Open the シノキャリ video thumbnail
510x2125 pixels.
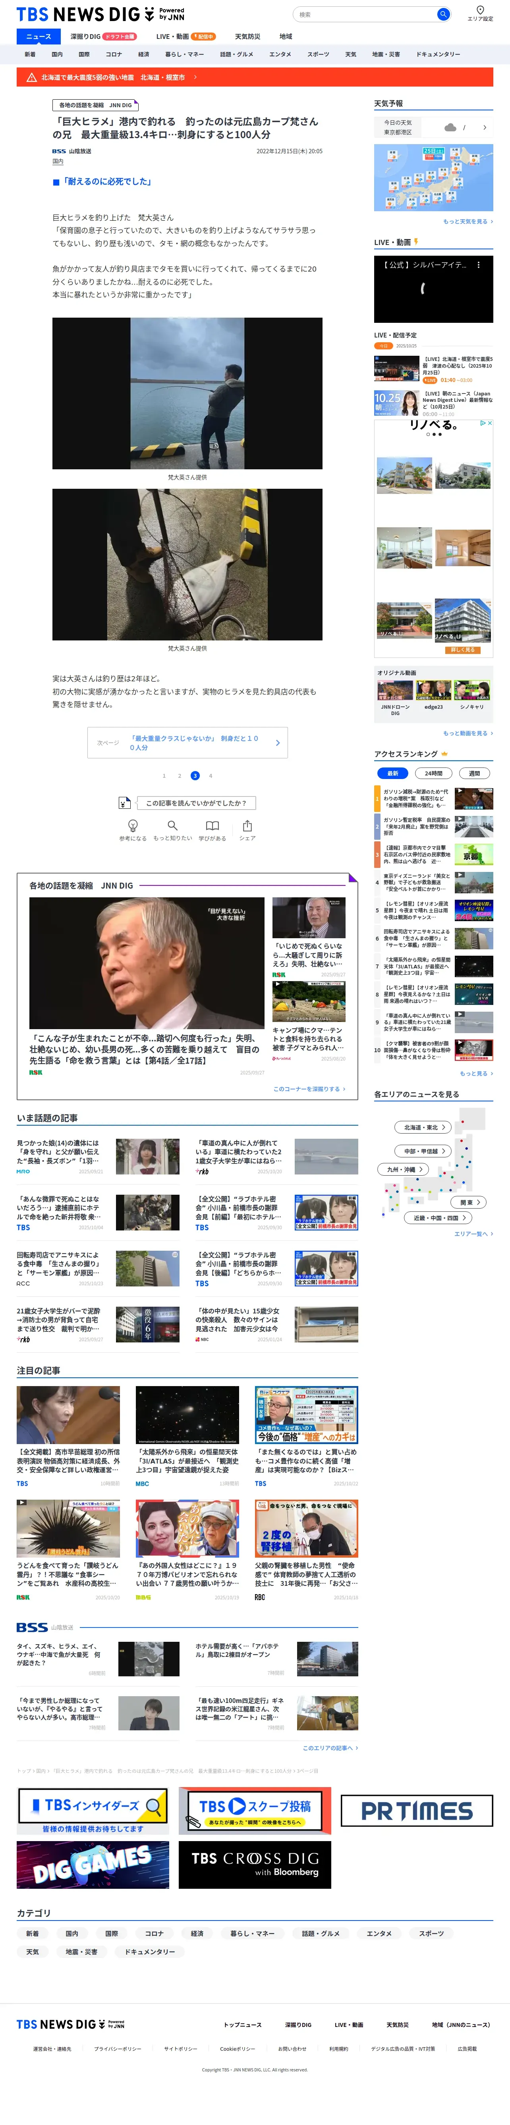tap(472, 690)
